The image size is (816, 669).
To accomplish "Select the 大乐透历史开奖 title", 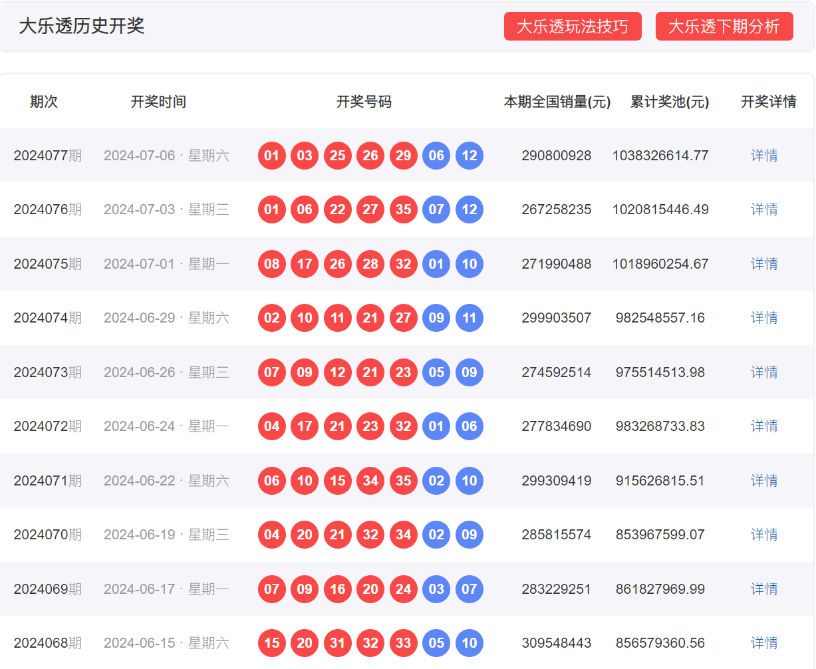I will coord(83,27).
